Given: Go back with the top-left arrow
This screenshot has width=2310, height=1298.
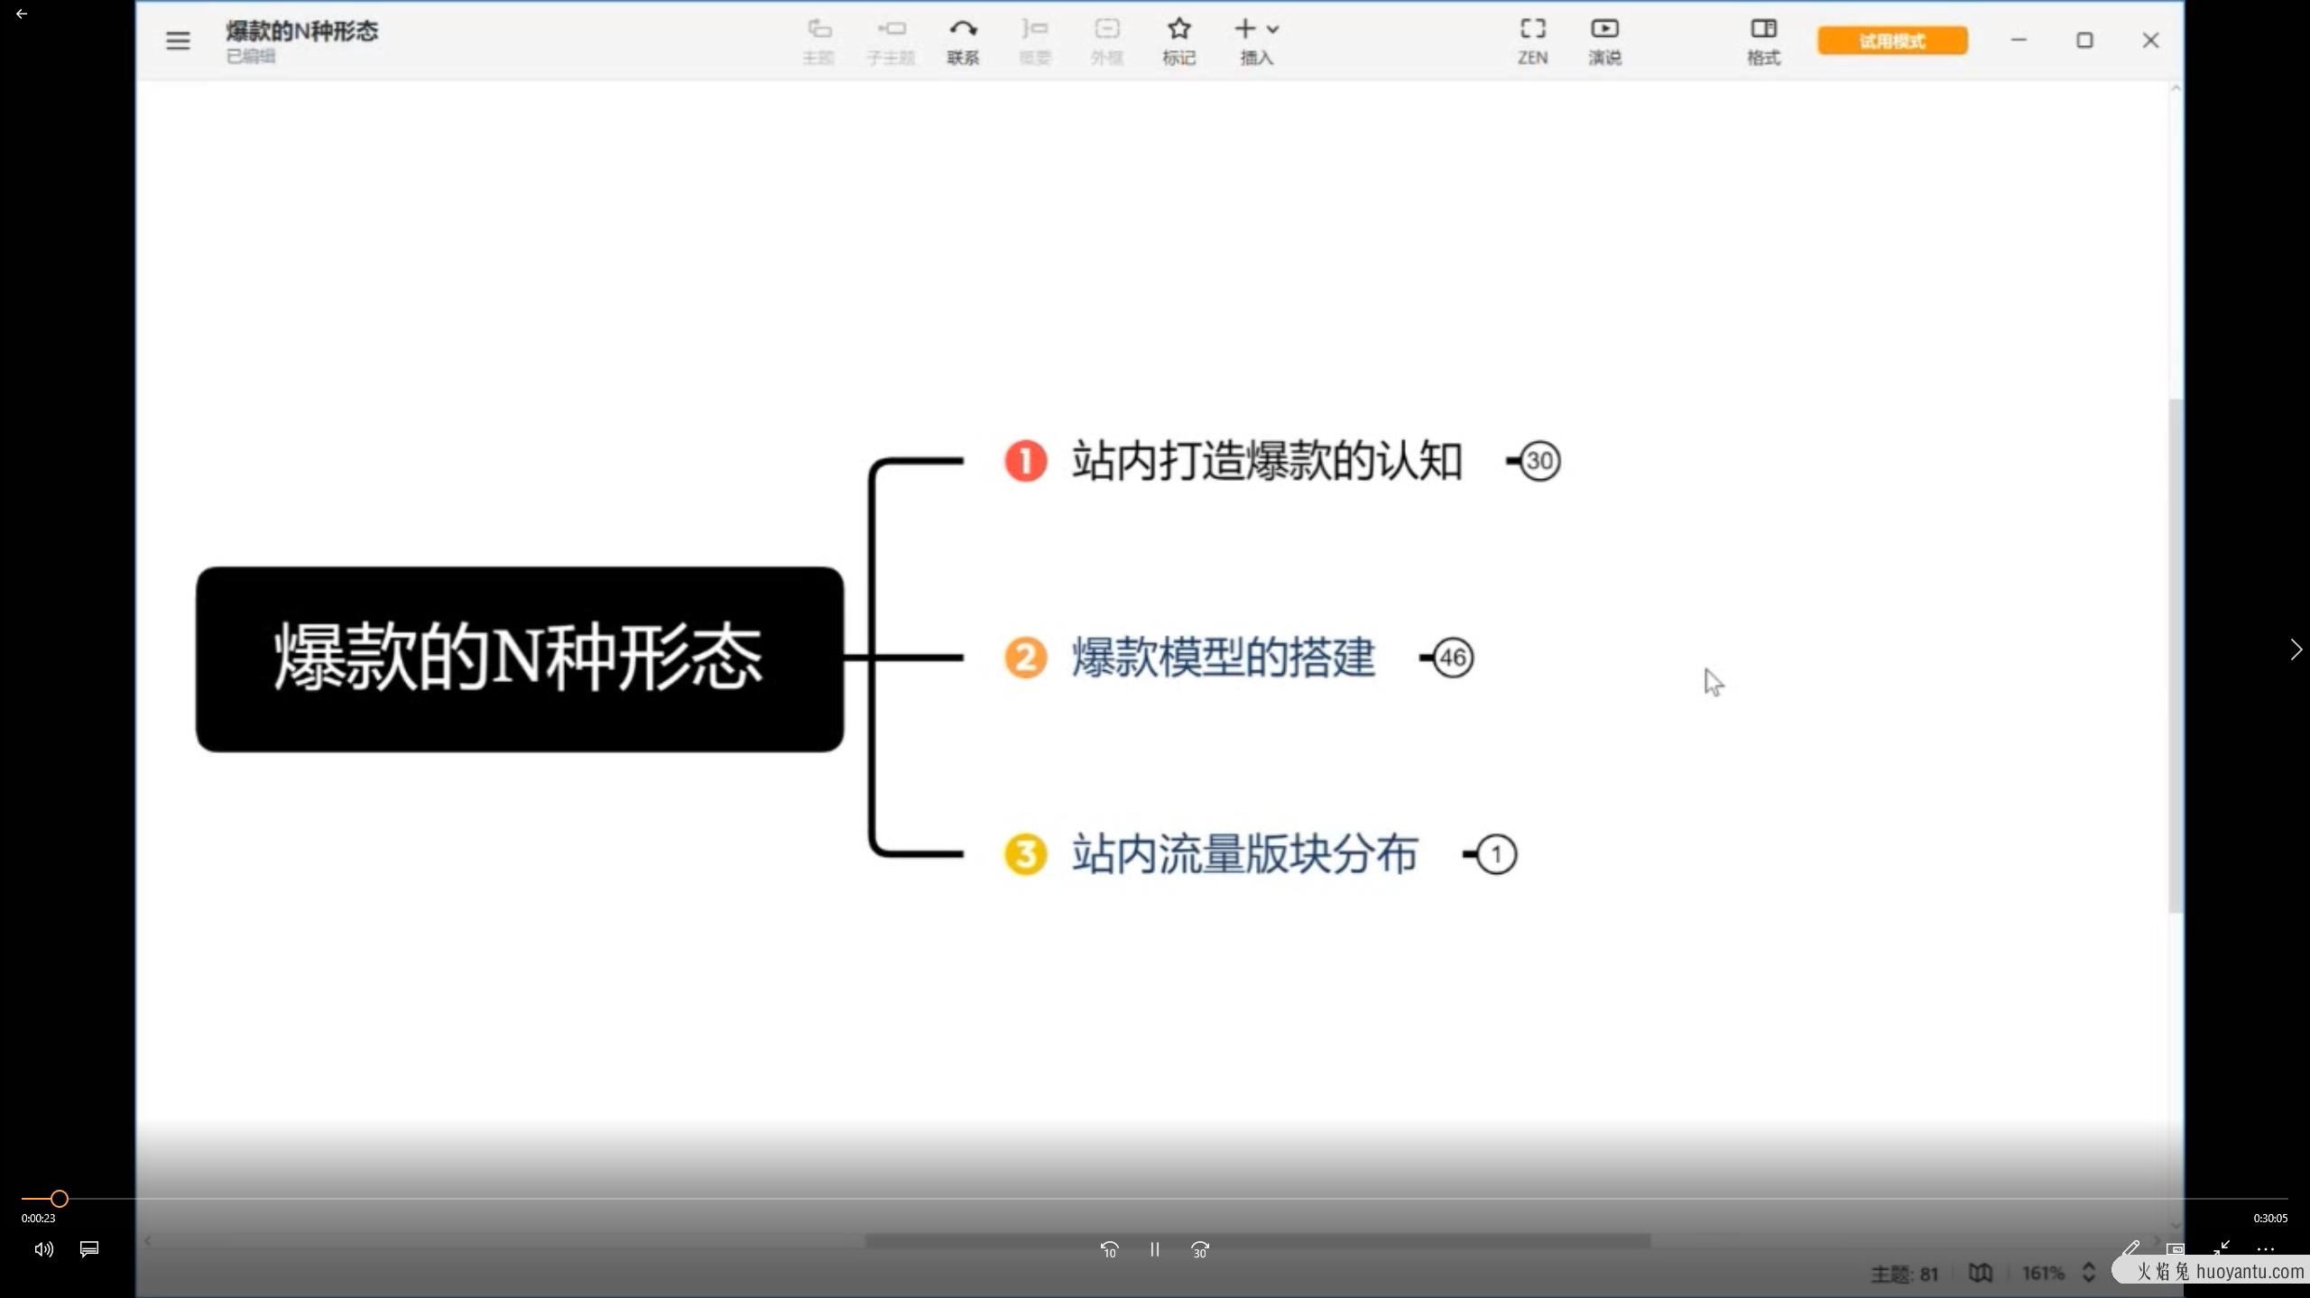Looking at the screenshot, I should click(x=22, y=14).
